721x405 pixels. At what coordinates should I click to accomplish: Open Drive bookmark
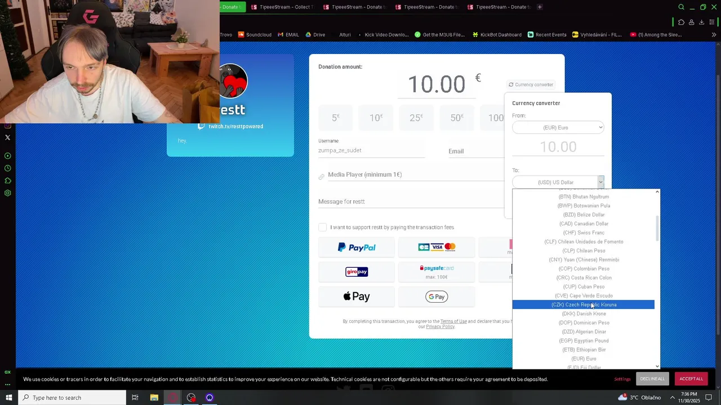click(x=315, y=35)
